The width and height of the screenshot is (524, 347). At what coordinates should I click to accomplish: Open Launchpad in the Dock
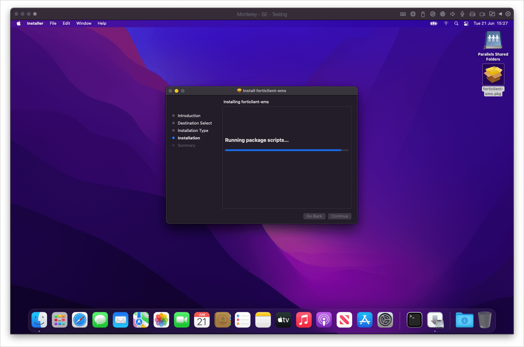click(x=59, y=320)
